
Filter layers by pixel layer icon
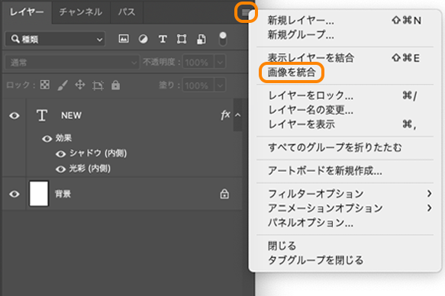coord(124,39)
